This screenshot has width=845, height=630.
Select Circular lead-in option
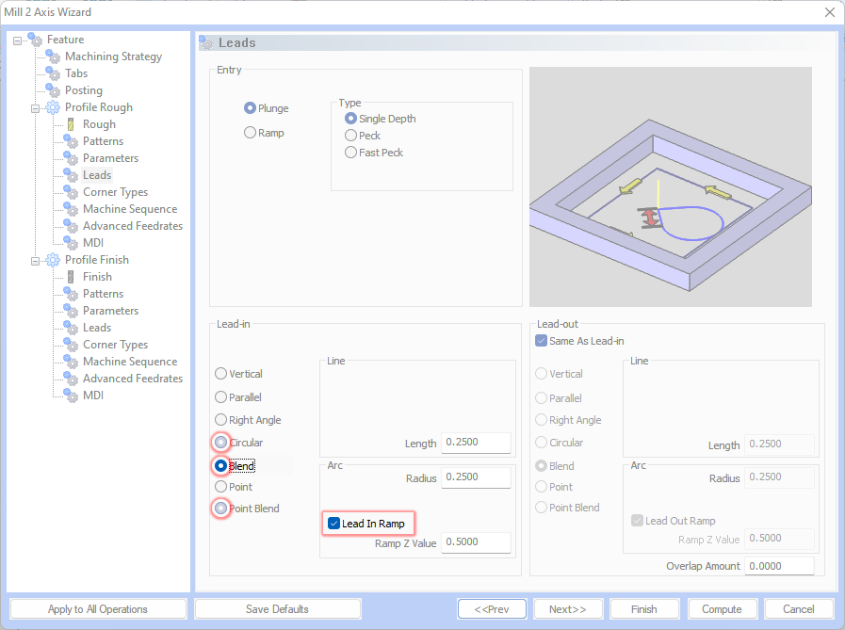pyautogui.click(x=221, y=443)
